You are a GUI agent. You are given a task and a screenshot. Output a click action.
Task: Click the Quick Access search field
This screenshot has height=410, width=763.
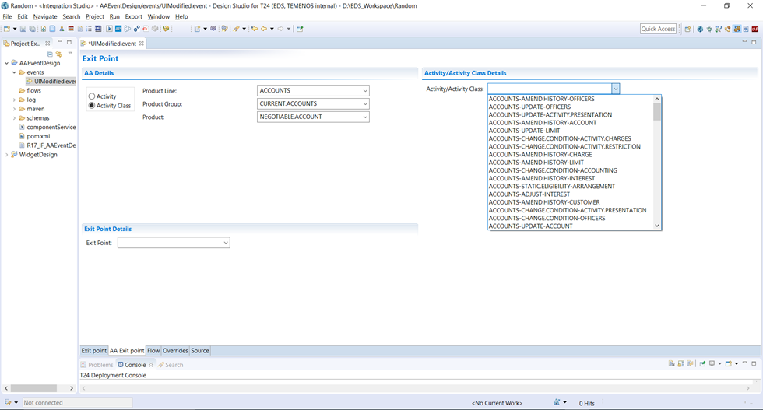(x=658, y=29)
